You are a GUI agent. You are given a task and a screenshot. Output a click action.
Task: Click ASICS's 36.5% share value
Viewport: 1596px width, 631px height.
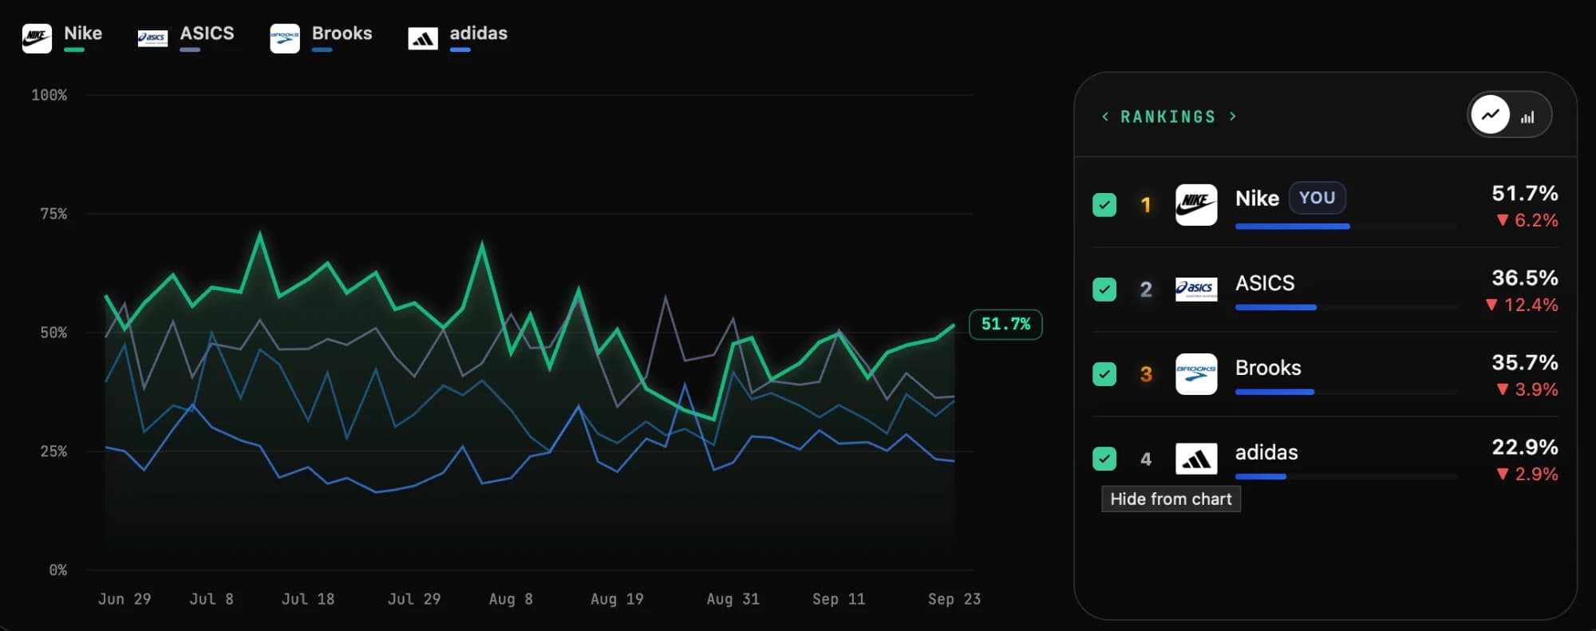coord(1525,278)
